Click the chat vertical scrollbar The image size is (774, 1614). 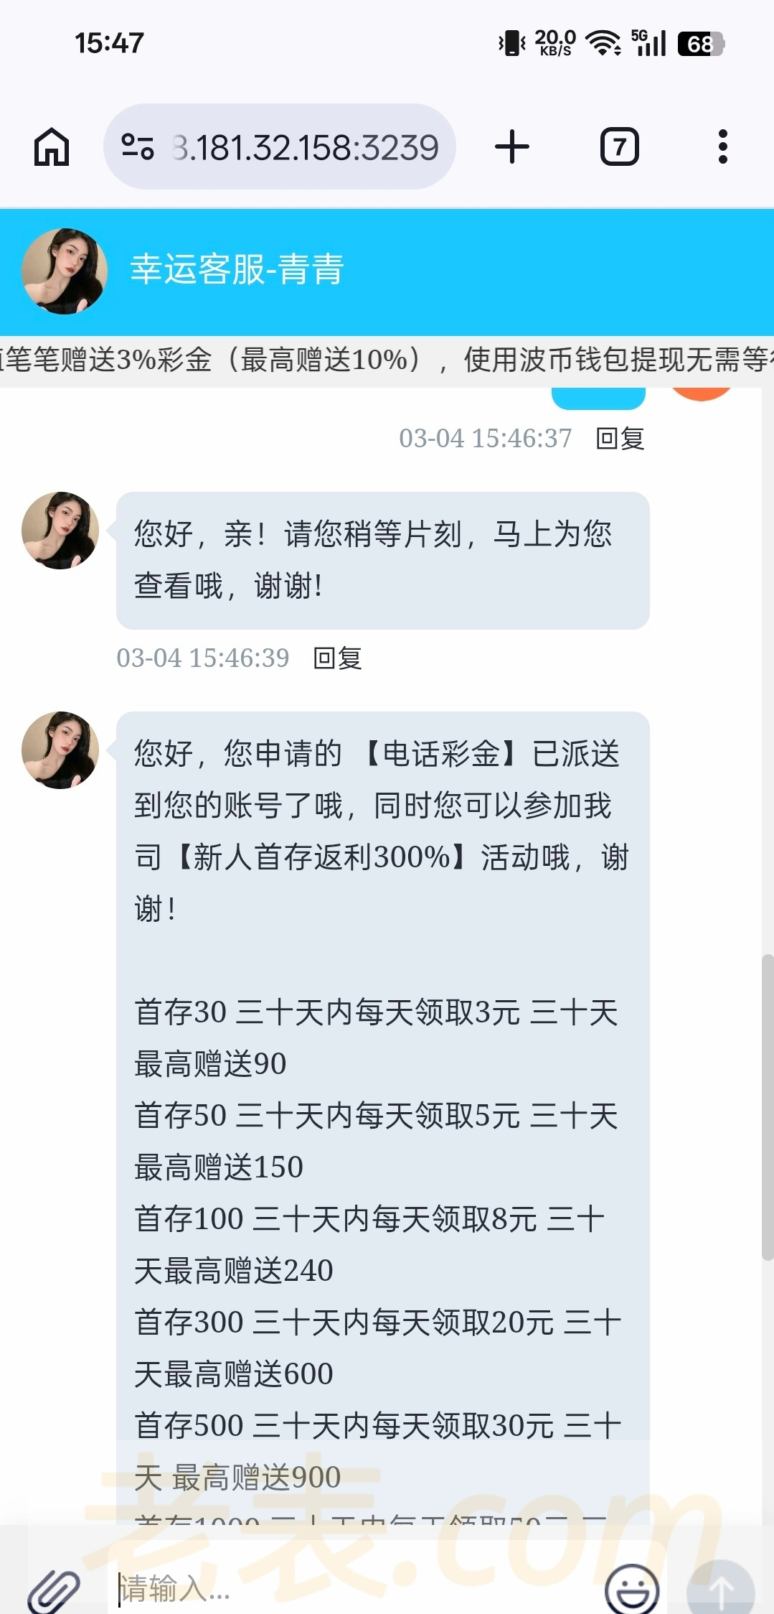[x=768, y=1107]
